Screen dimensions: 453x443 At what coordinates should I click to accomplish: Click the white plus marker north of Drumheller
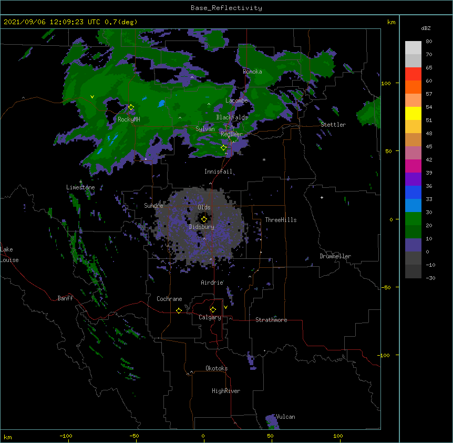point(322,197)
